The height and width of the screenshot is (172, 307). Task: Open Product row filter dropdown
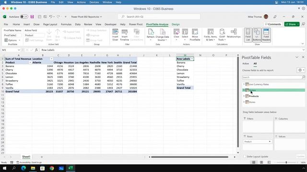pyautogui.click(x=30, y=63)
